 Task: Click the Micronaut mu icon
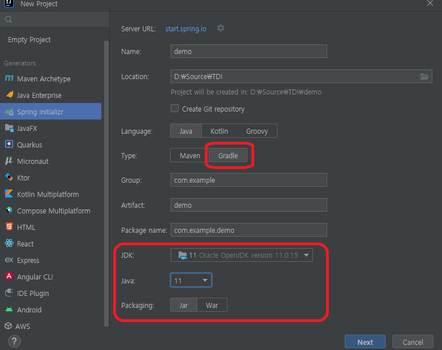pyautogui.click(x=9, y=160)
